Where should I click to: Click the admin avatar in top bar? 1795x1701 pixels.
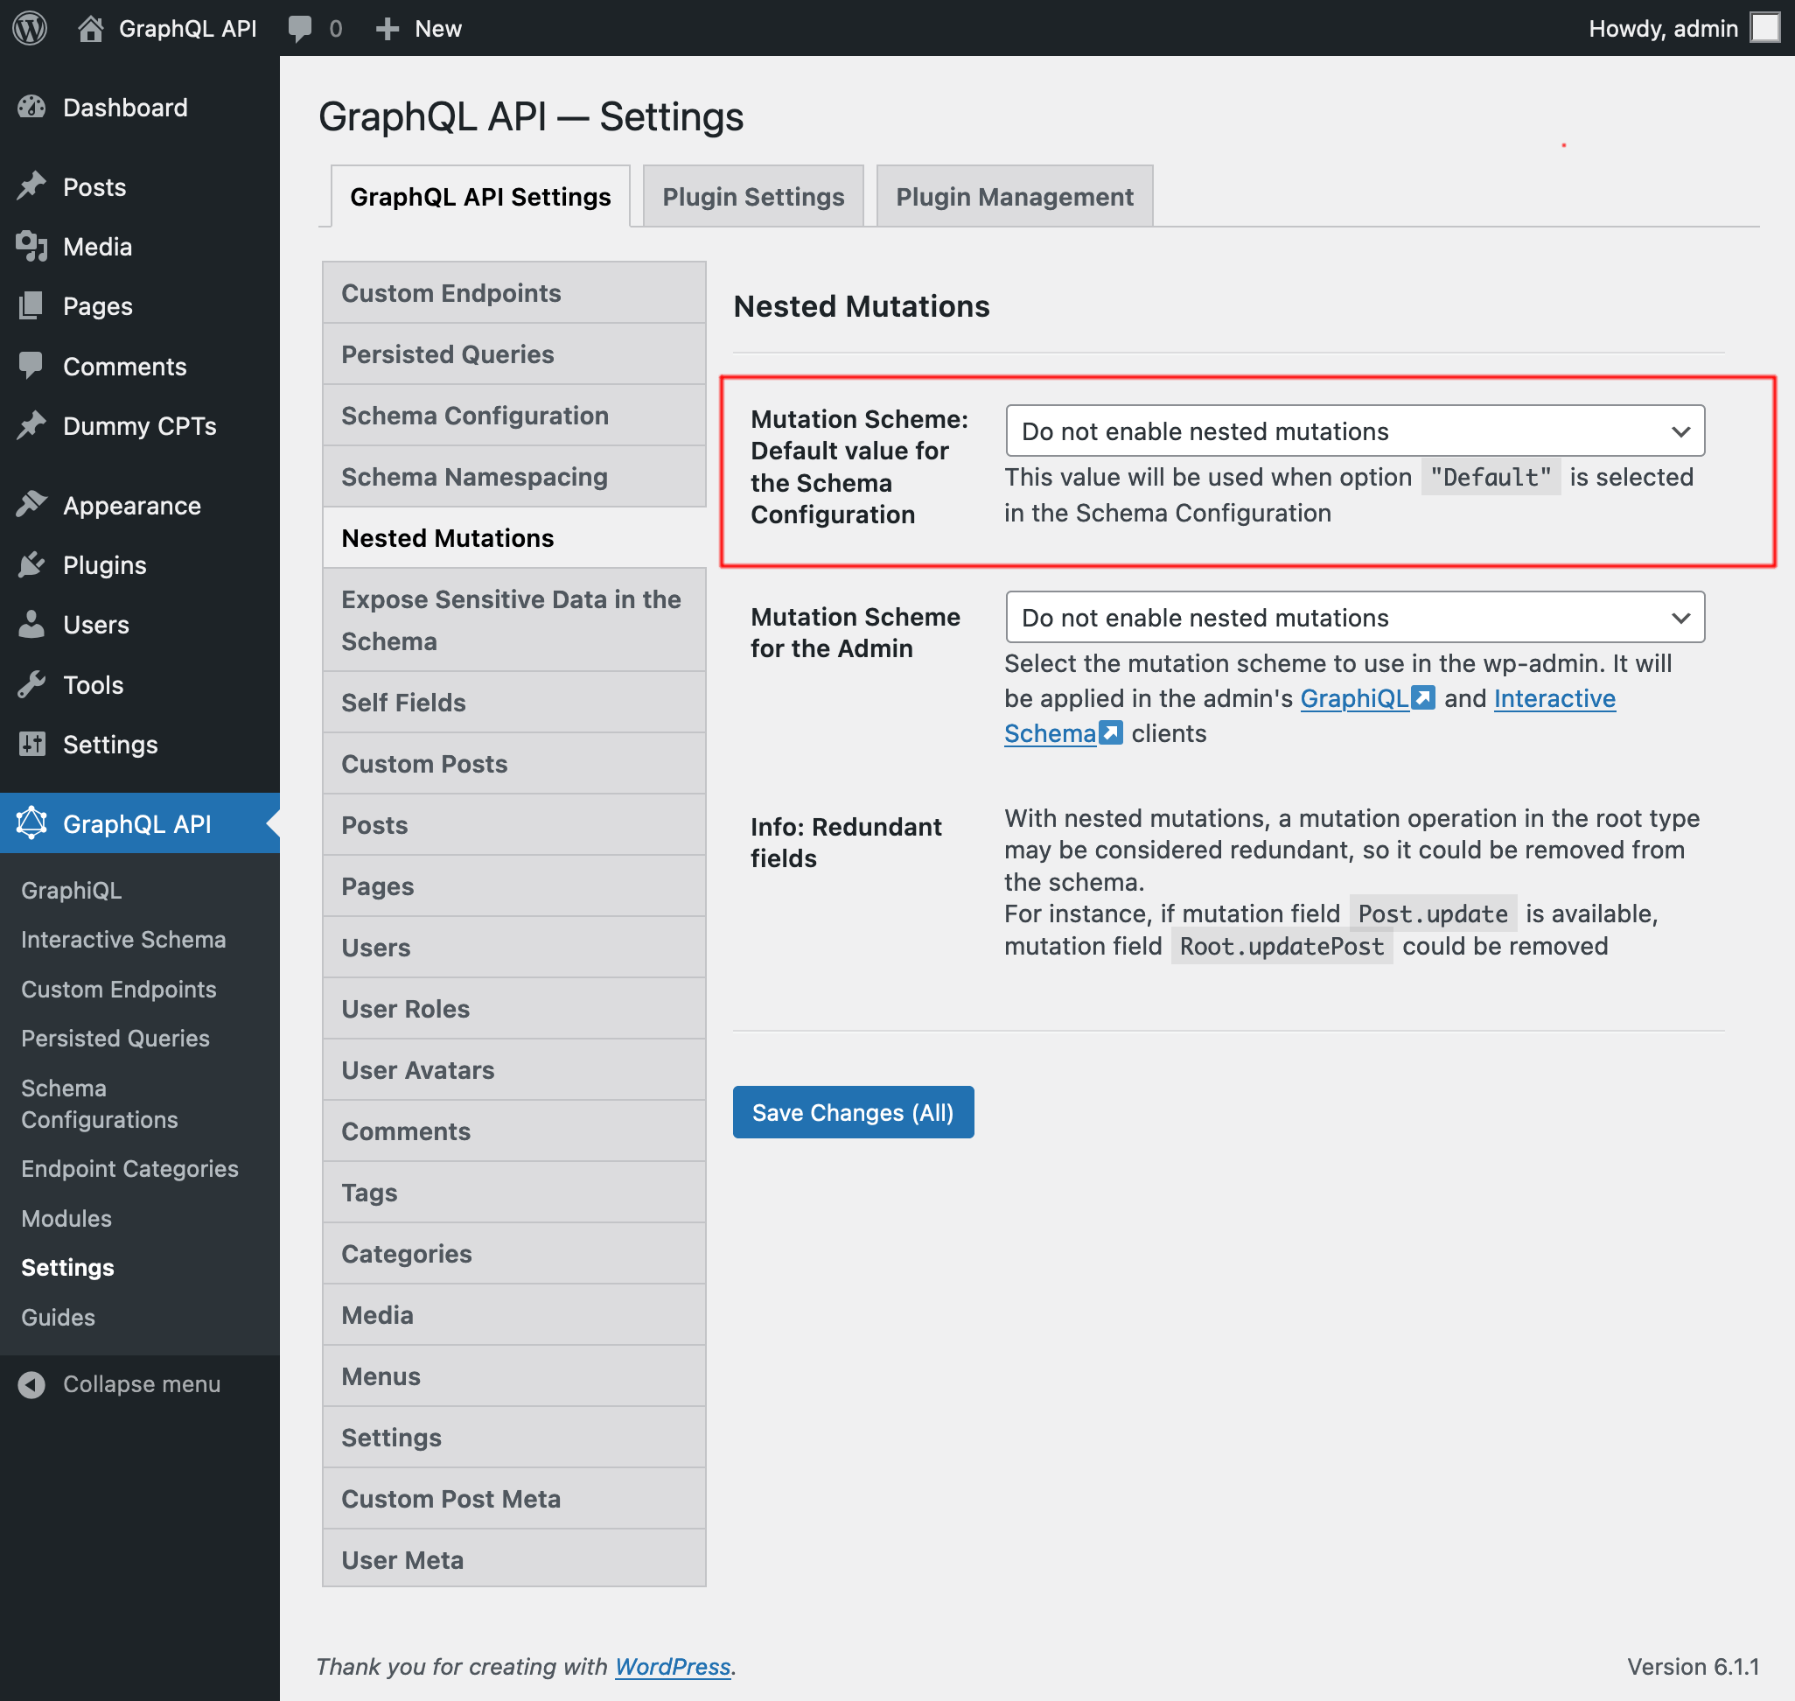pos(1764,28)
